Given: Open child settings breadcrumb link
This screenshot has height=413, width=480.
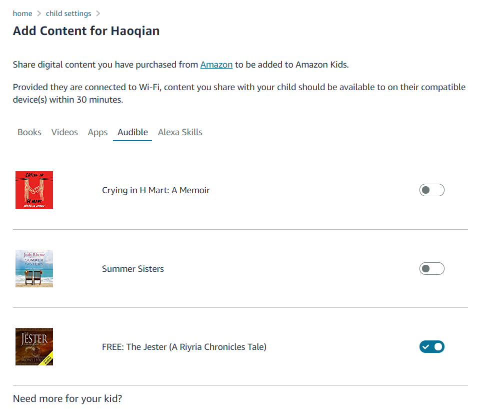Looking at the screenshot, I should click(68, 14).
